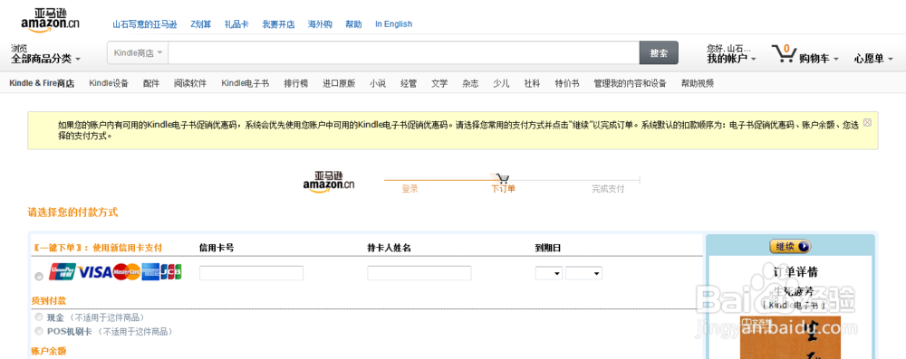
Task: Click Kindle & Fire商店 nav heading
Action: tap(42, 83)
